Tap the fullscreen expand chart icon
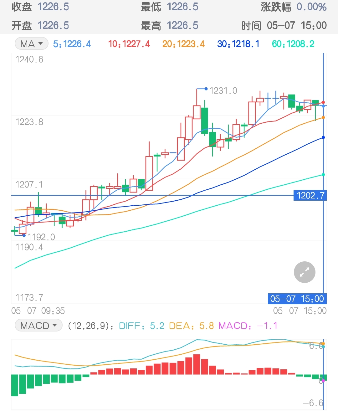The height and width of the screenshot is (411, 338). pyautogui.click(x=305, y=272)
